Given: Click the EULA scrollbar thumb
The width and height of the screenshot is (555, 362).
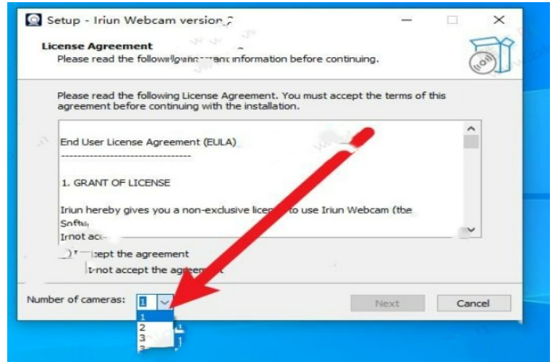Looking at the screenshot, I should point(471,142).
